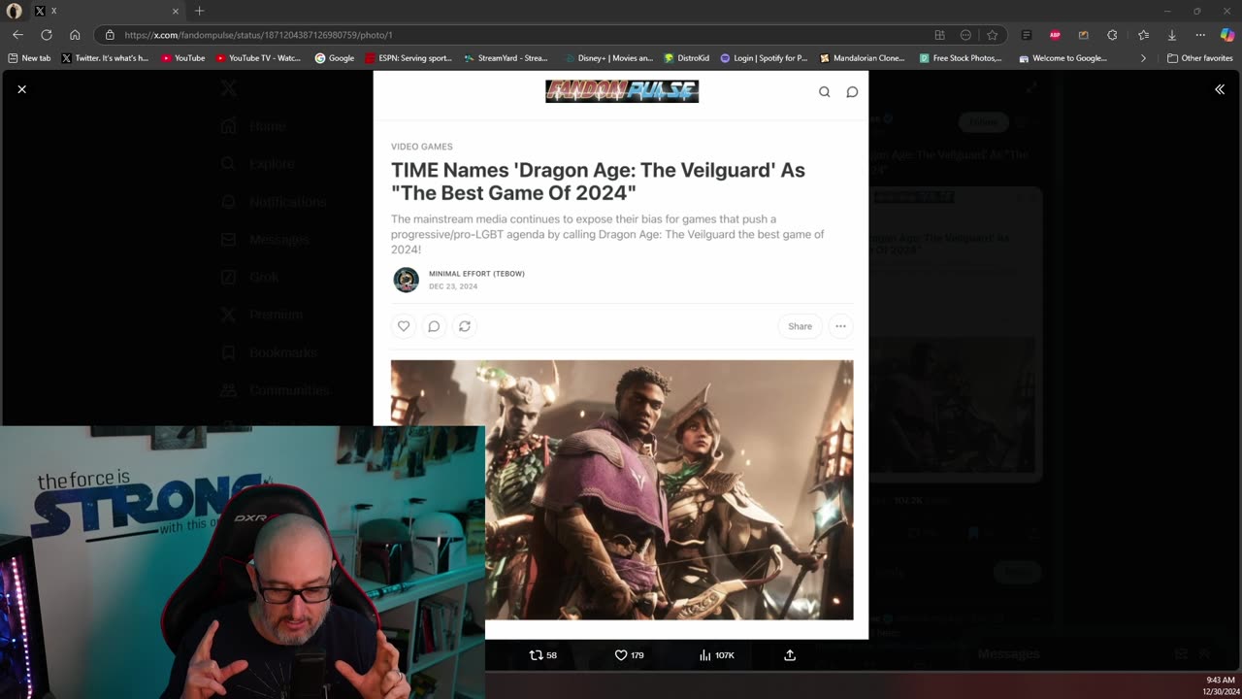Add this page to favorites star icon
The height and width of the screenshot is (699, 1242).
click(x=992, y=35)
